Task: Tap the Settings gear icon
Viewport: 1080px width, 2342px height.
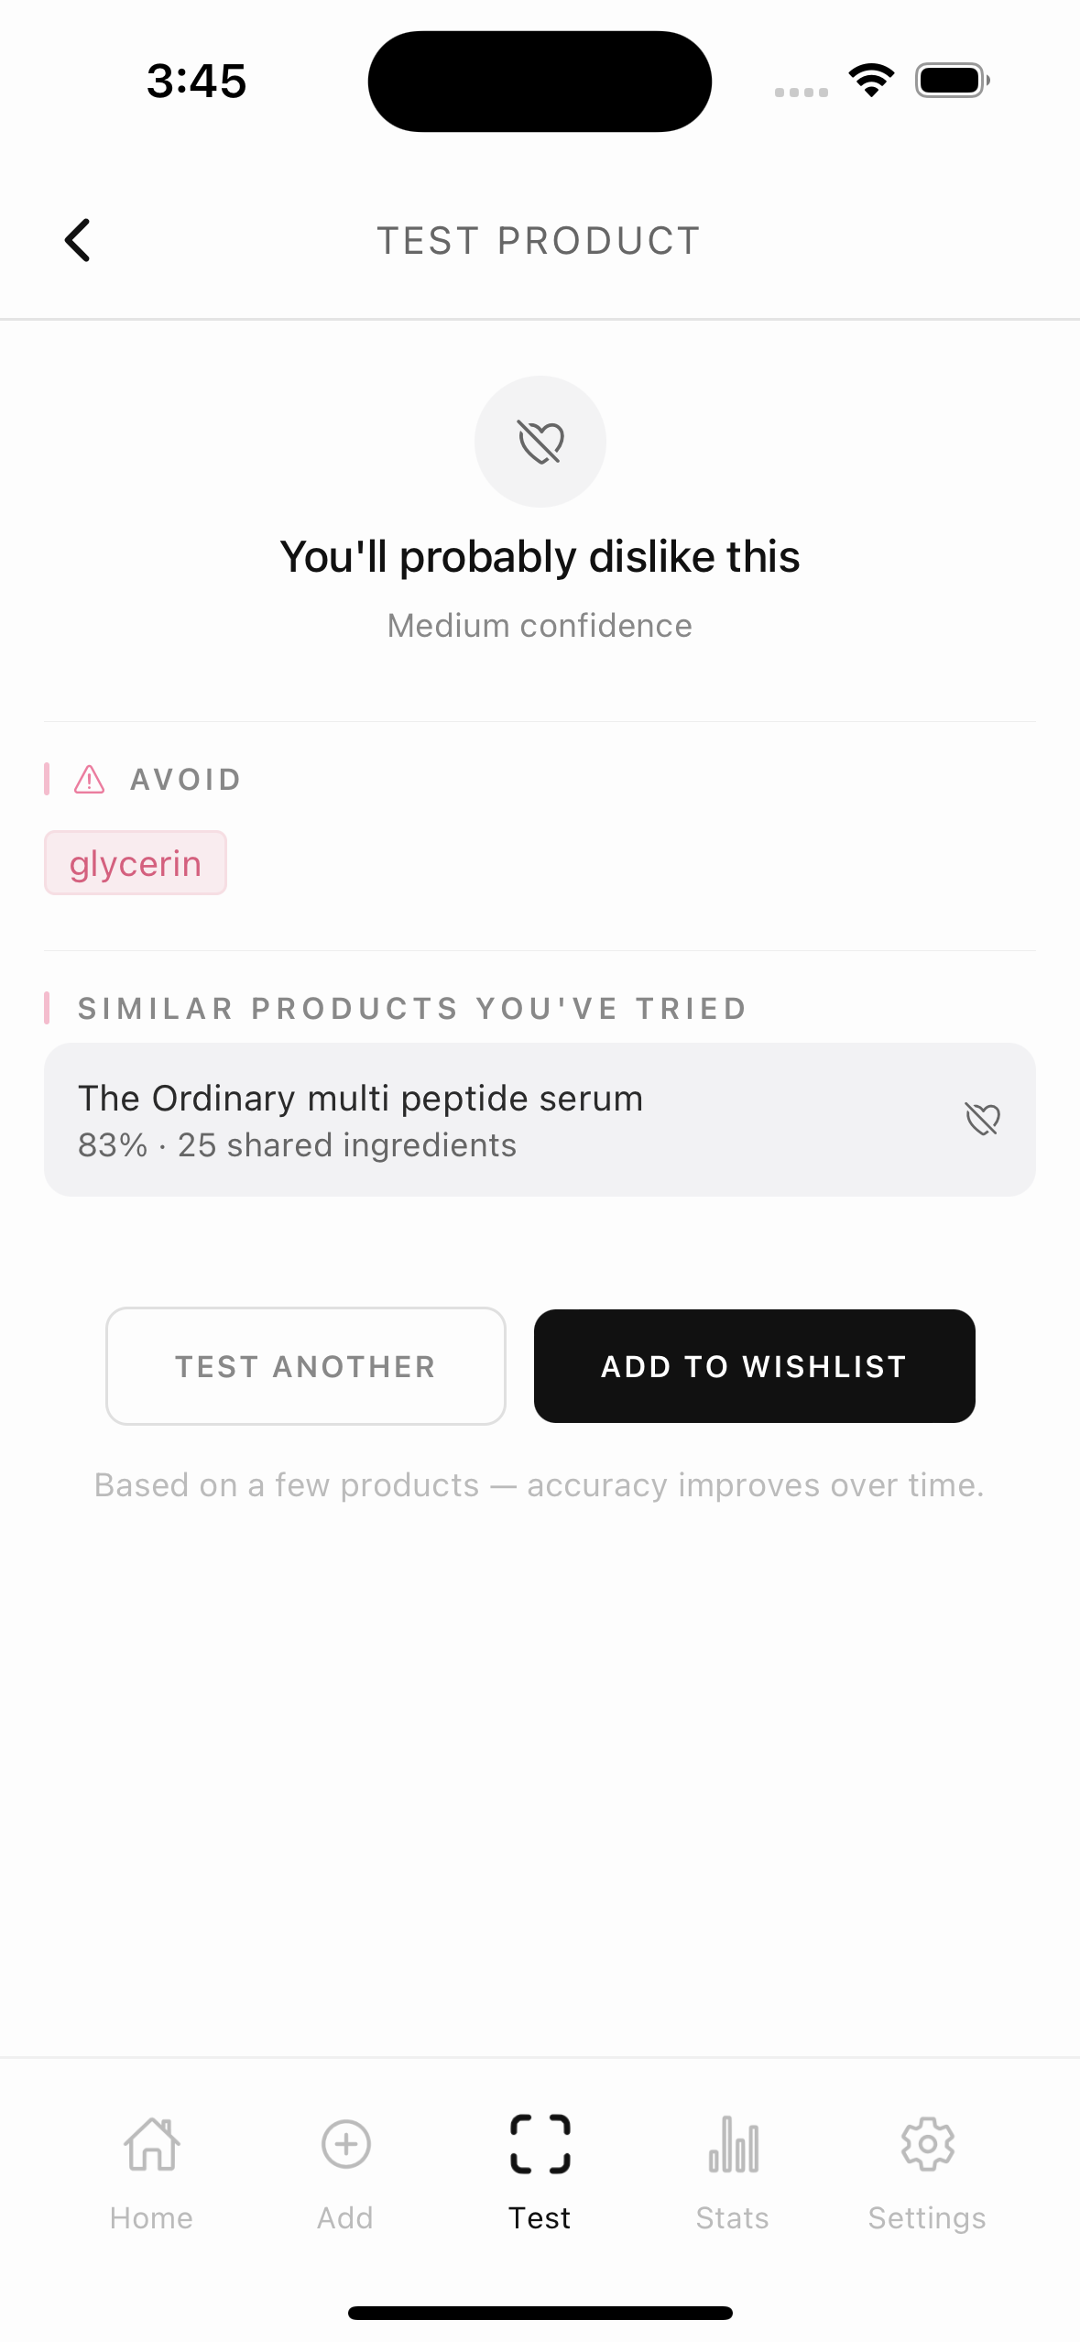Action: 927,2144
